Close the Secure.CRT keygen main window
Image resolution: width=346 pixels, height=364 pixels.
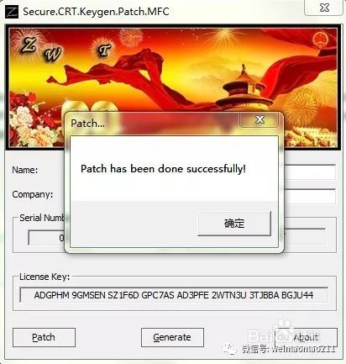click(324, 8)
